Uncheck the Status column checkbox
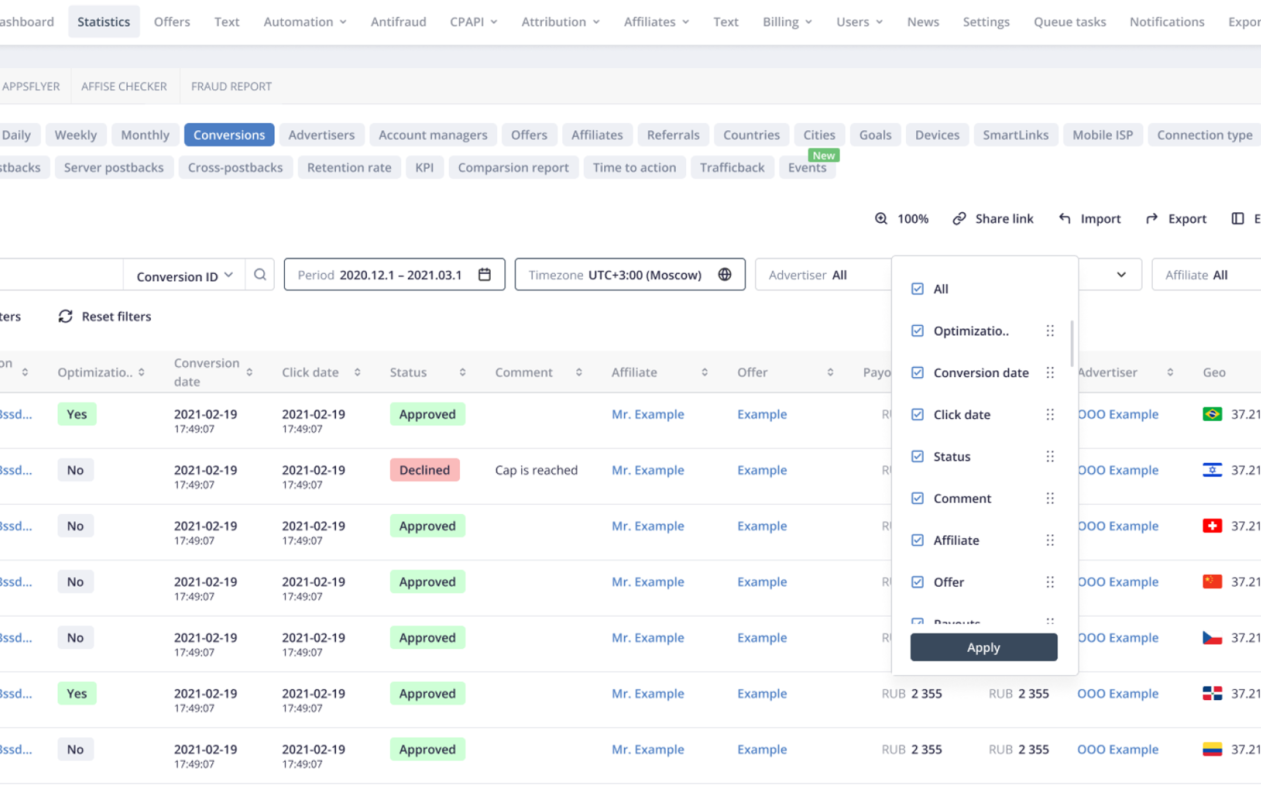The width and height of the screenshot is (1261, 788). (x=917, y=456)
